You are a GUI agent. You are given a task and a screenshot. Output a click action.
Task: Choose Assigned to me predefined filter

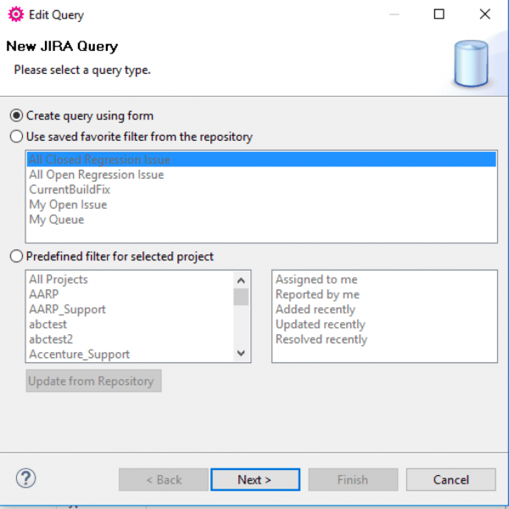point(316,279)
